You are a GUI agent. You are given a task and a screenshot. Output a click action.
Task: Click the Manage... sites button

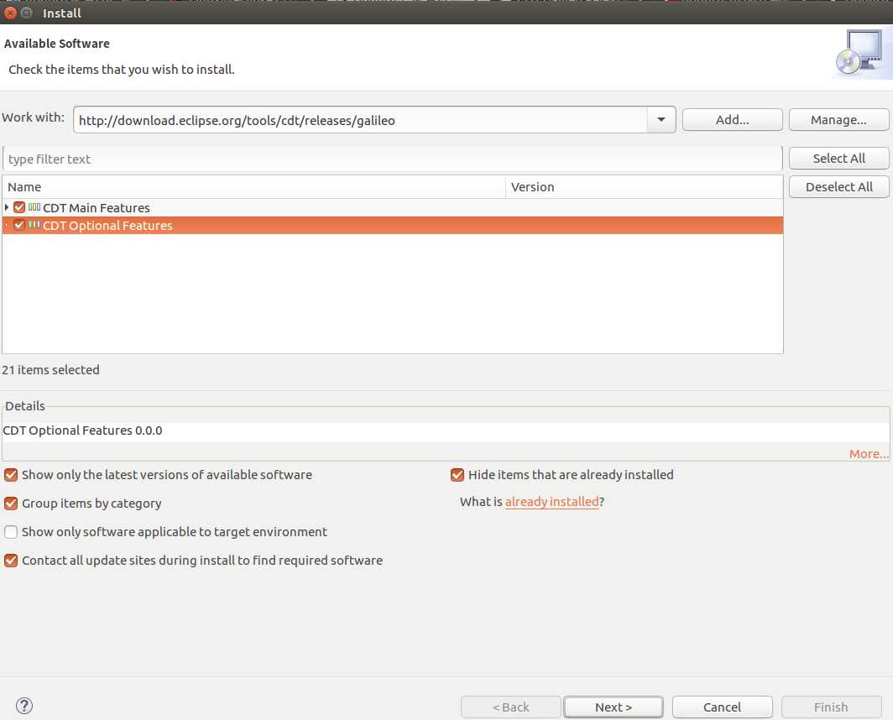839,120
